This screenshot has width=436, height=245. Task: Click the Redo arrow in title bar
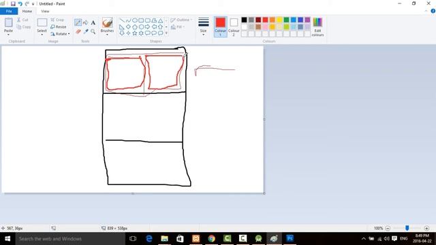coord(27,4)
